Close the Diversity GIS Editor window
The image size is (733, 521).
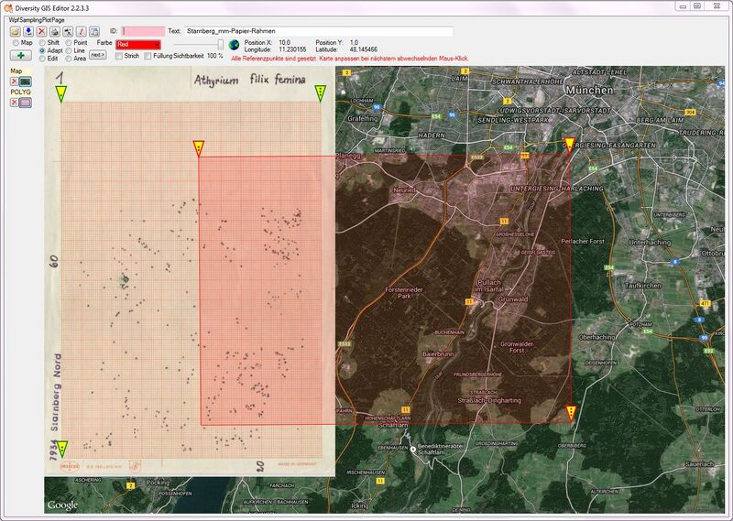click(x=717, y=6)
